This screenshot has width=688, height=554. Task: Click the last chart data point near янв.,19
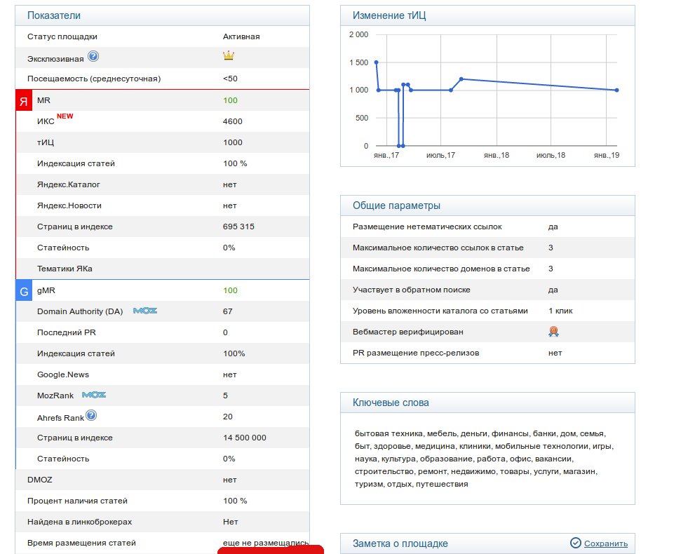click(x=617, y=90)
